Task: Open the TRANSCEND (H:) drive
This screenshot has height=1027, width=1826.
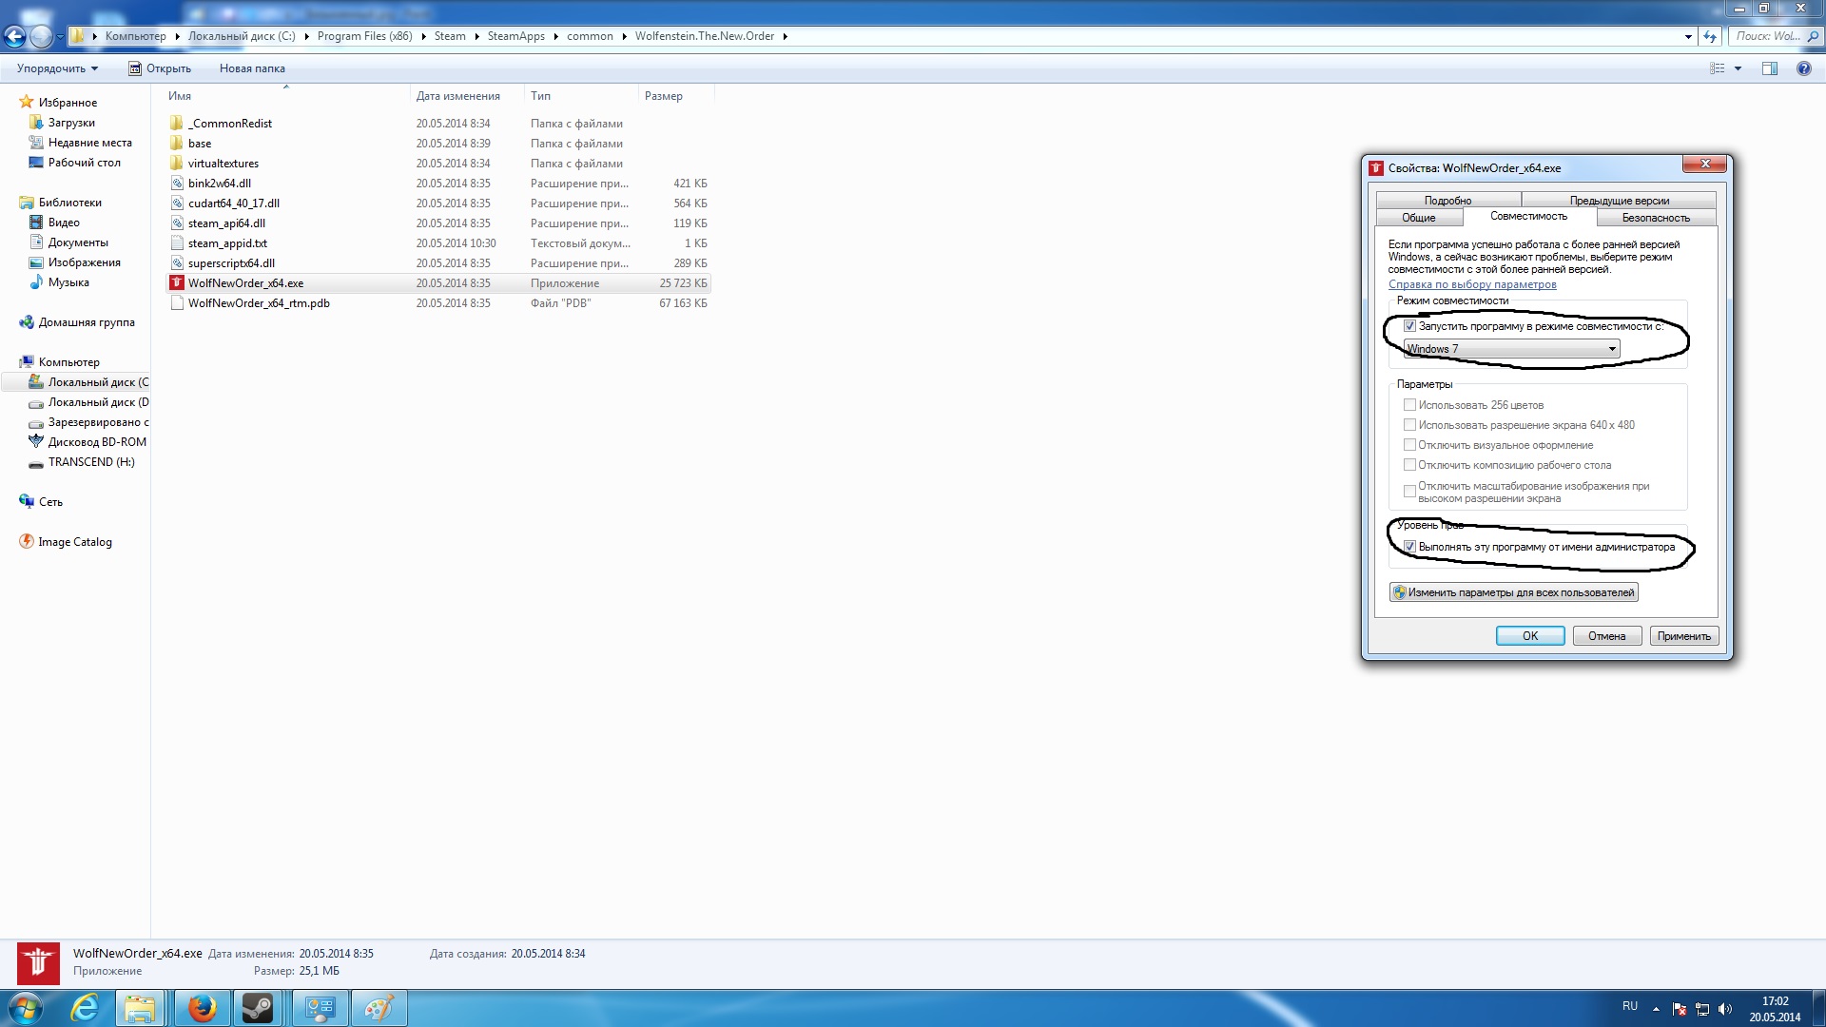Action: pos(91,462)
